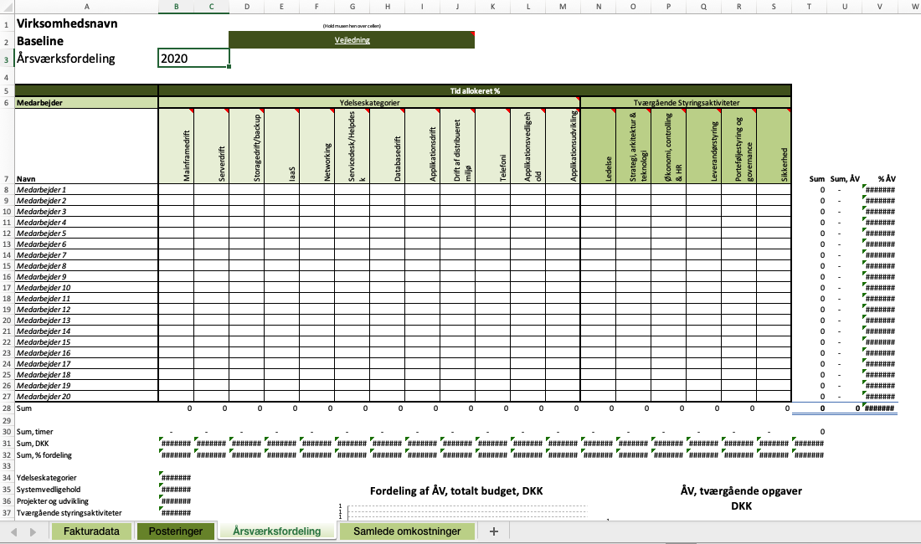Click the 'Fordeling af ÅV, totalt budget' chart title

(x=456, y=490)
